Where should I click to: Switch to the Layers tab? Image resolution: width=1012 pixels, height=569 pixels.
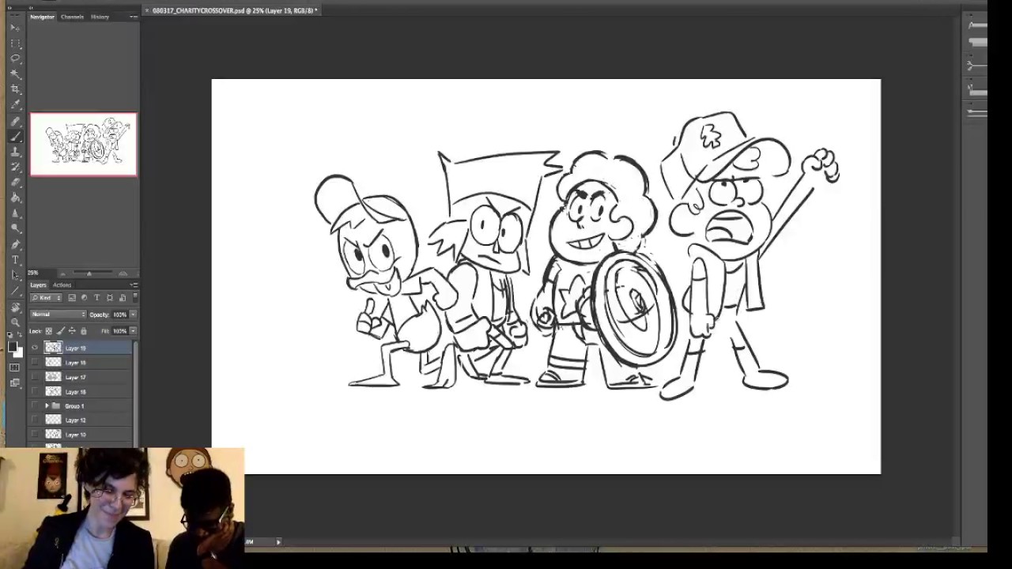click(39, 284)
